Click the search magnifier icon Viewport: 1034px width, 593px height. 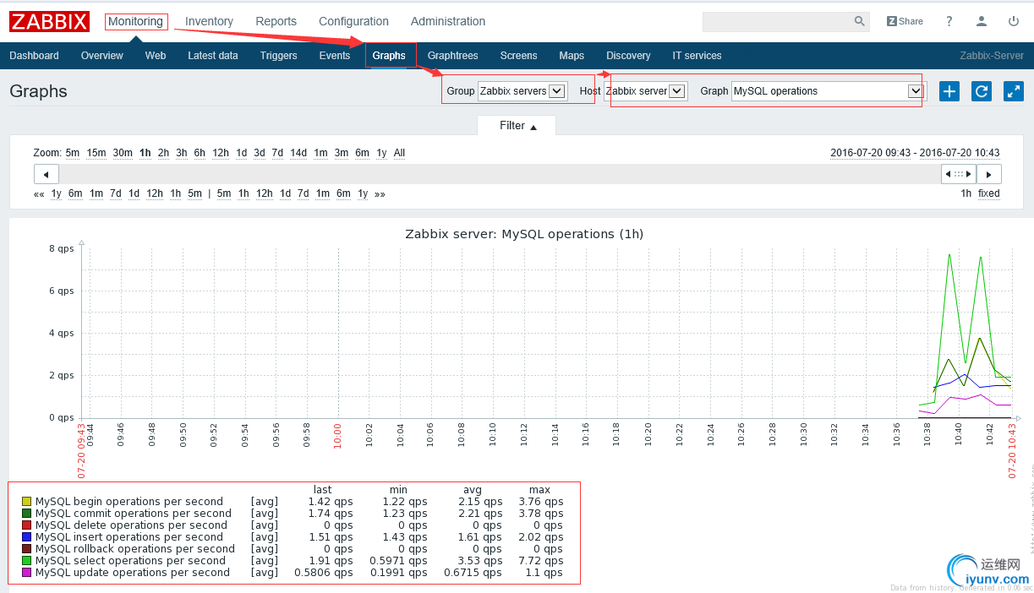pyautogui.click(x=859, y=21)
